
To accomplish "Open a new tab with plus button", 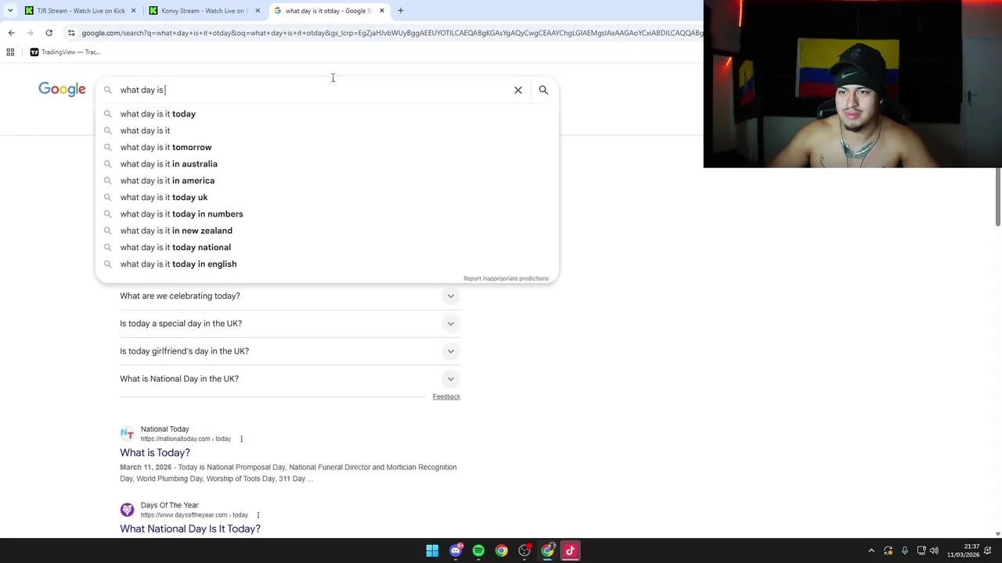I will (x=400, y=11).
